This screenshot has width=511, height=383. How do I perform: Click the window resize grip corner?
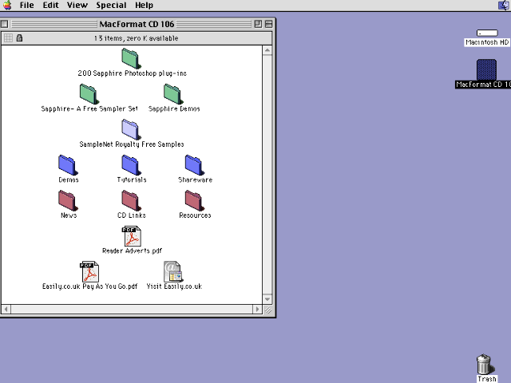pos(268,310)
